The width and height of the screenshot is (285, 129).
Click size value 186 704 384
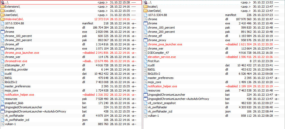[101, 28]
